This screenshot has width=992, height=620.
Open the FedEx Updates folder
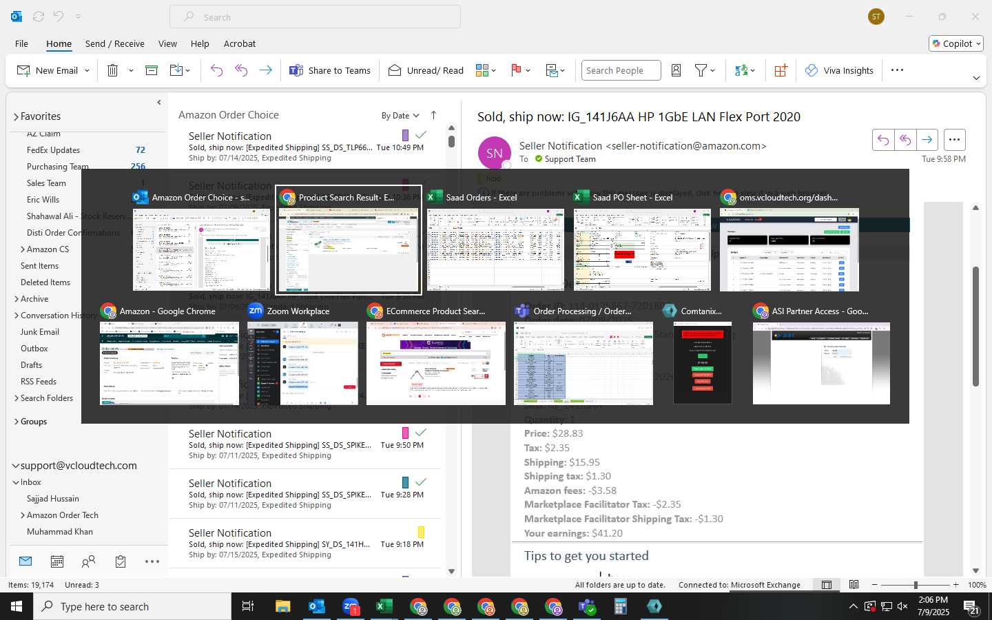coord(53,150)
